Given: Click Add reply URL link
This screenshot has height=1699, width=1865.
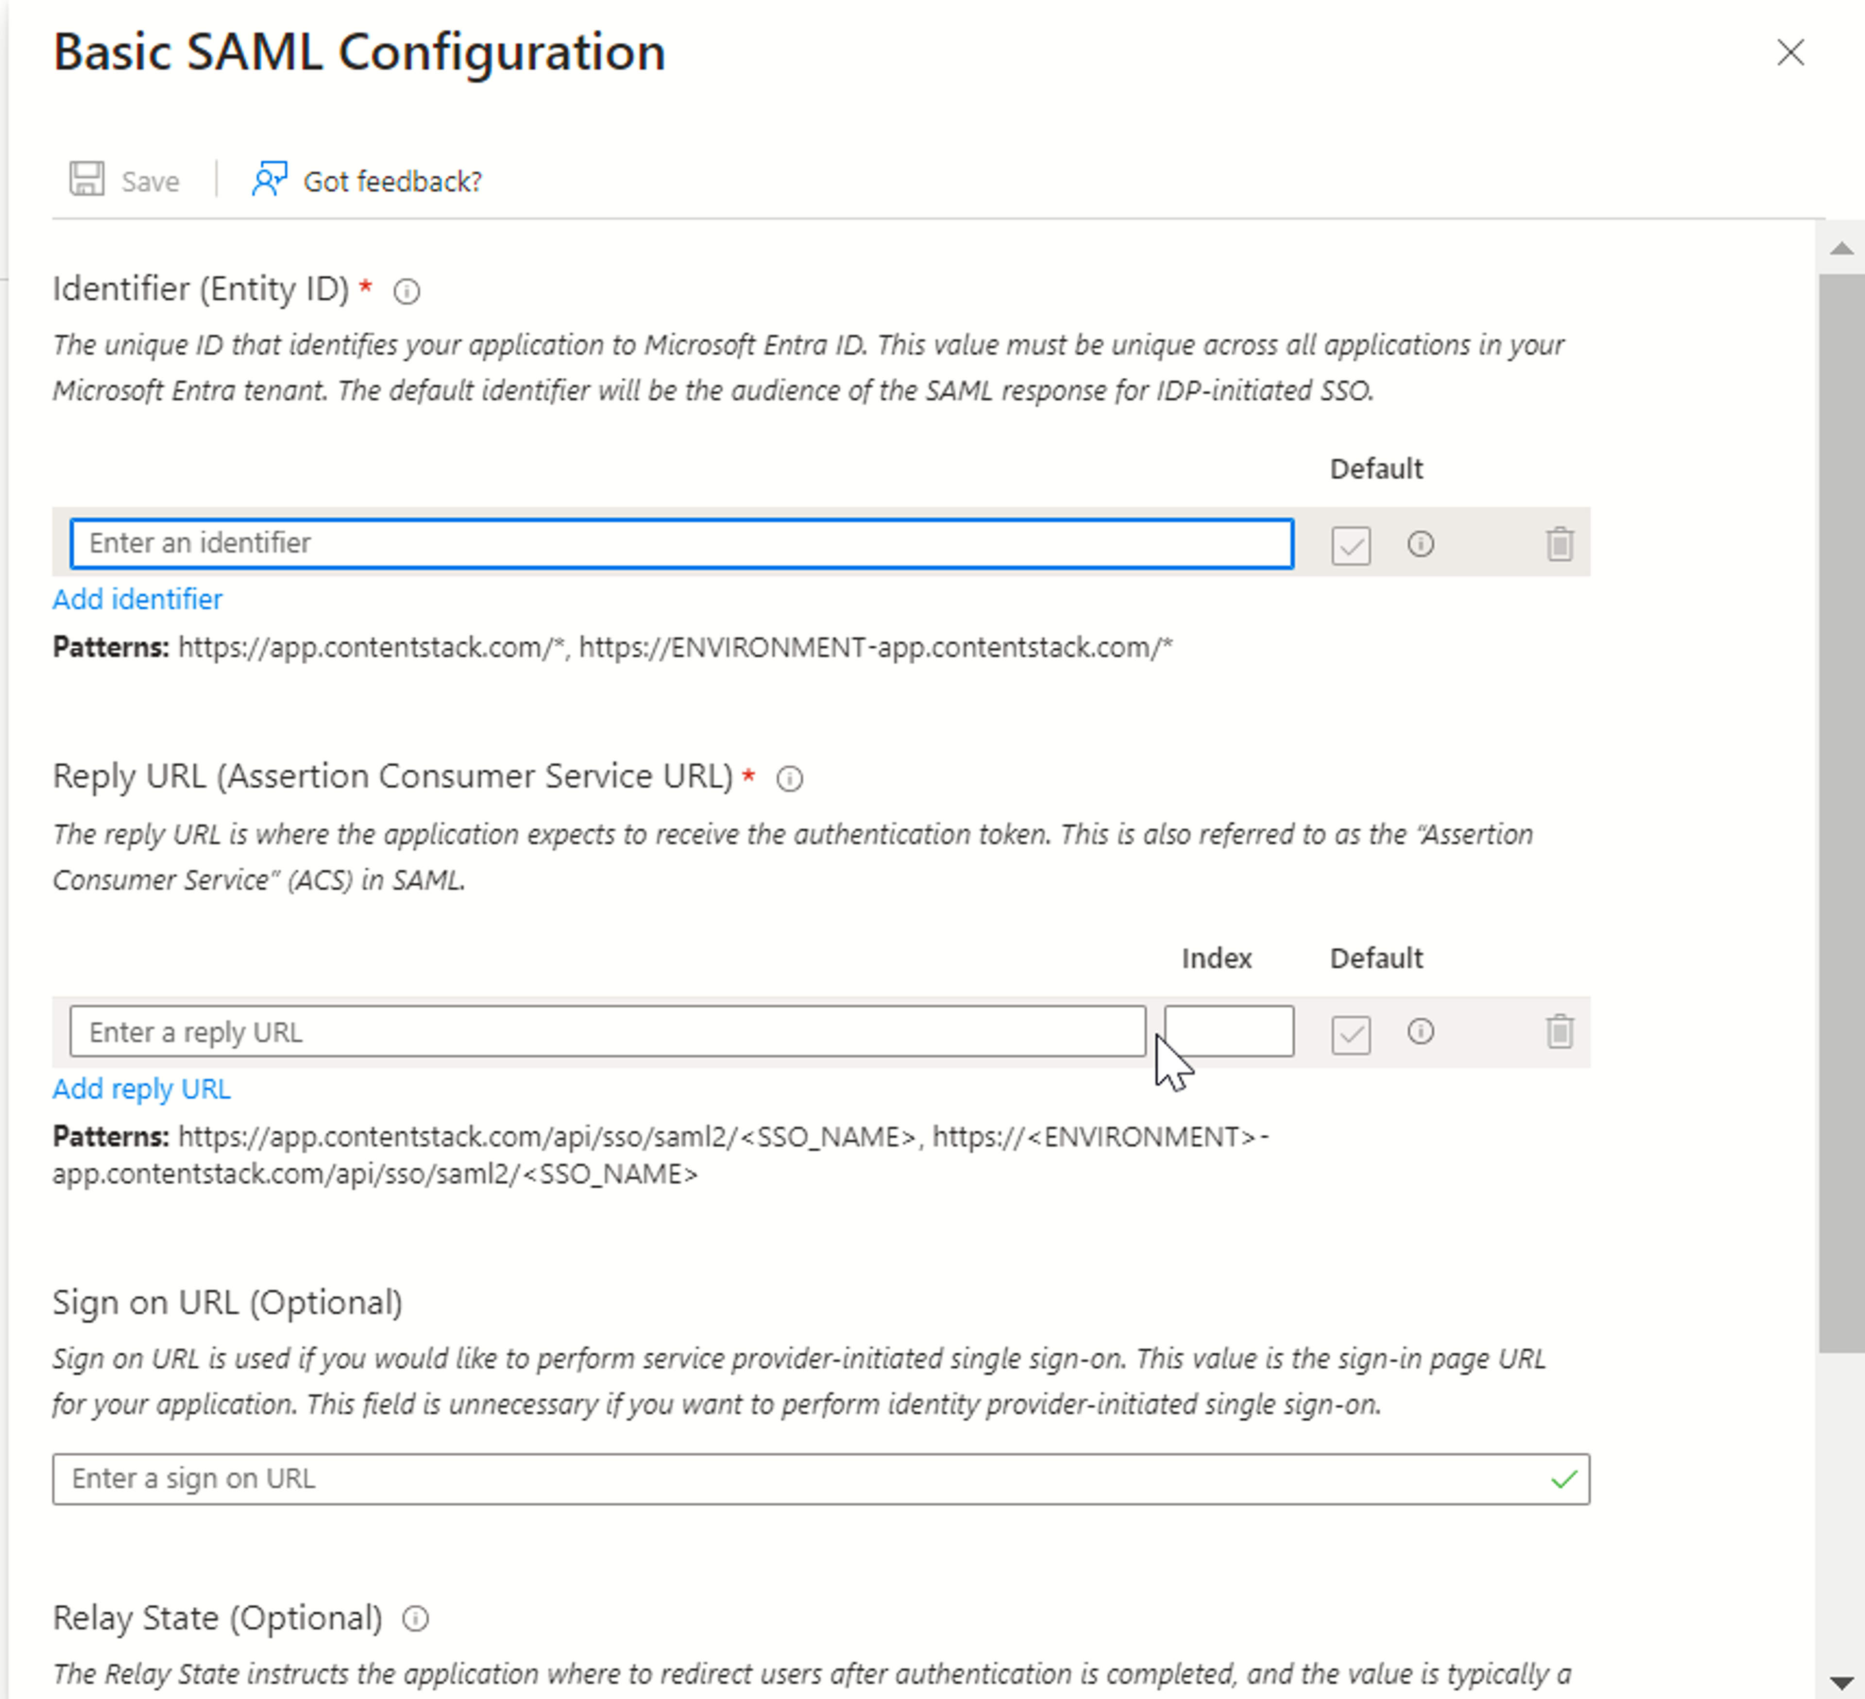Looking at the screenshot, I should click(x=141, y=1089).
